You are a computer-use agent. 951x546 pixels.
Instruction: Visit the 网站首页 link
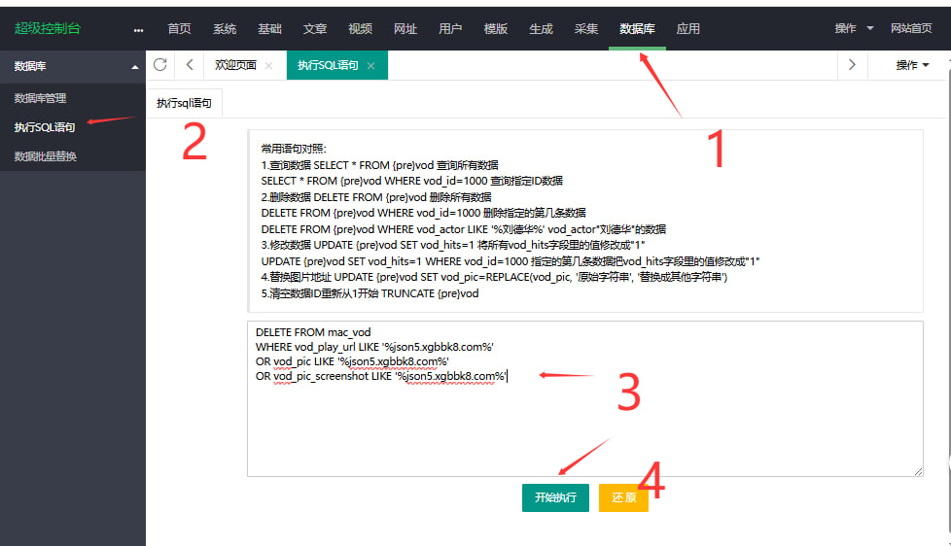[911, 28]
